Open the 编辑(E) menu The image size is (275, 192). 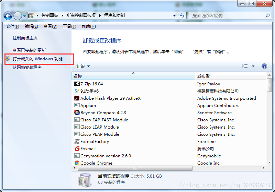tap(31, 26)
